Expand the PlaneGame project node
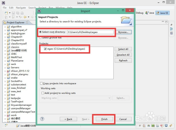The height and width of the screenshot is (130, 176). click(x=5, y=61)
